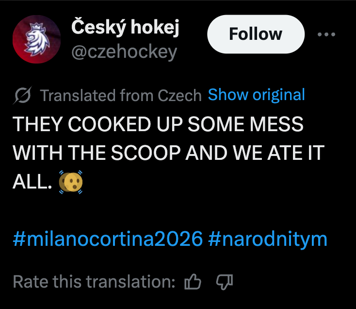Show the original Czech post

(257, 95)
